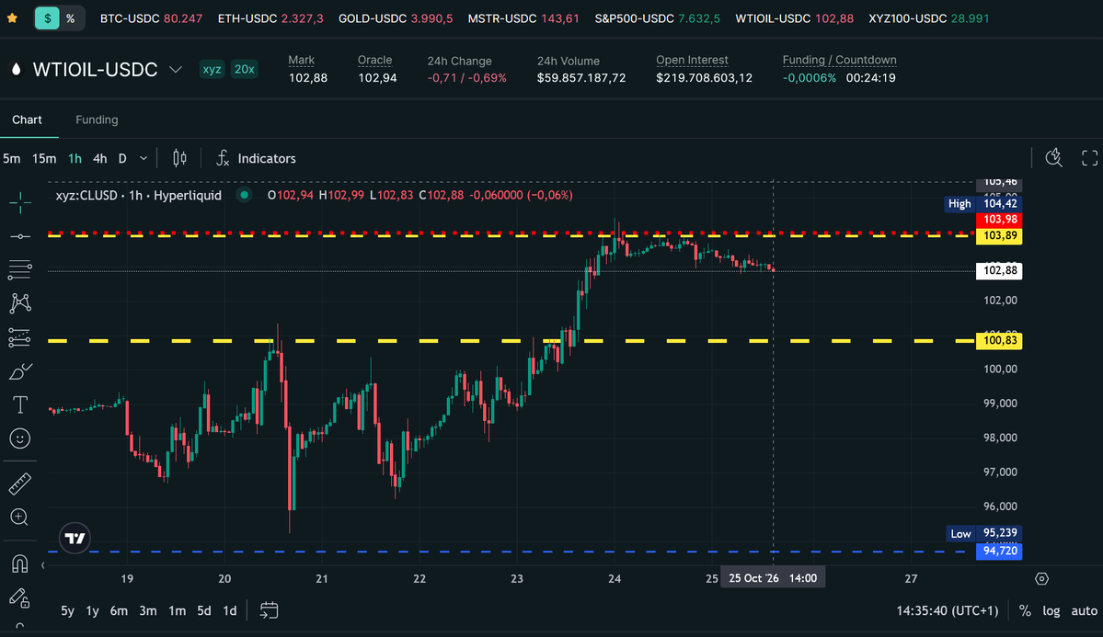This screenshot has width=1103, height=637.
Task: Open the go to date calendar
Action: 269,610
